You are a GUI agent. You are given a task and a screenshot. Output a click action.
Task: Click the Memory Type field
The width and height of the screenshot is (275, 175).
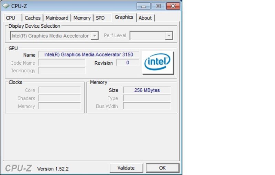(147, 98)
